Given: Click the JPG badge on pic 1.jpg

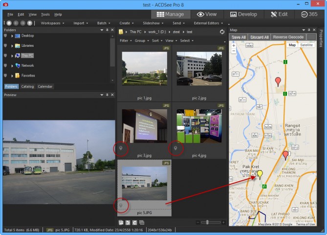Looking at the screenshot, I should (166, 48).
